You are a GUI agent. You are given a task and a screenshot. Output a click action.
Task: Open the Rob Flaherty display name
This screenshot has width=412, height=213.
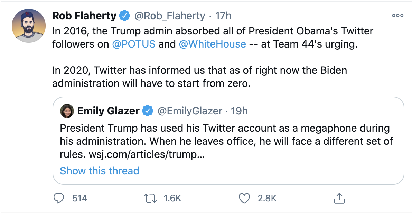click(84, 16)
